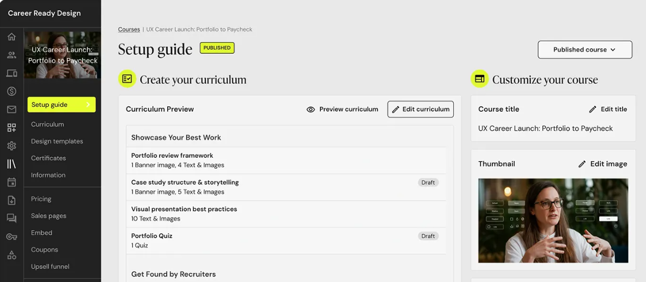Click the calendar icon in the sidebar
Screen dimensions: 646x282
(11, 182)
